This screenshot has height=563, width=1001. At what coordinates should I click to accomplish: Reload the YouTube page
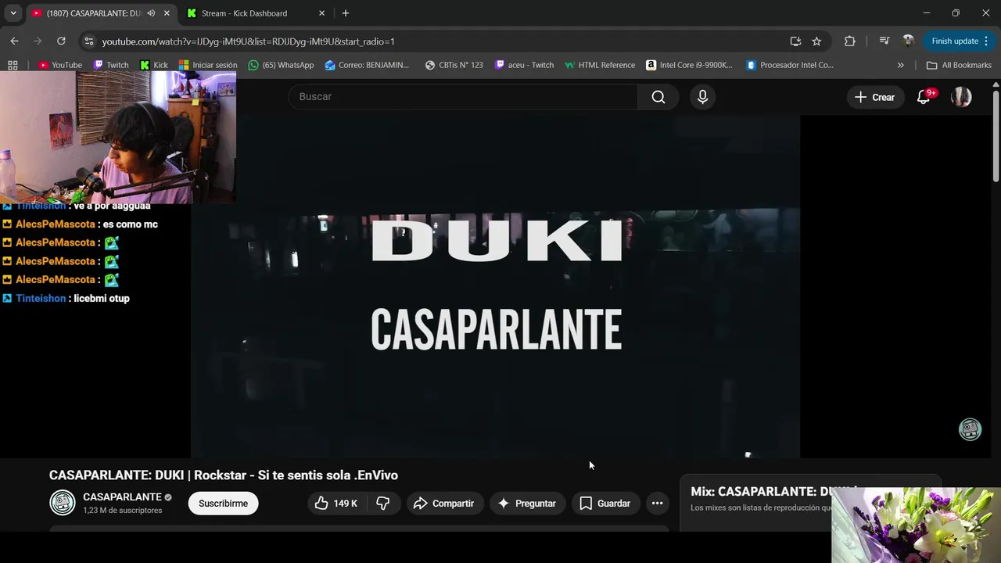pyautogui.click(x=61, y=41)
